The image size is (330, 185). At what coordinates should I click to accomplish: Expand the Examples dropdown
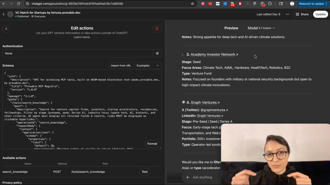pyautogui.click(x=148, y=66)
